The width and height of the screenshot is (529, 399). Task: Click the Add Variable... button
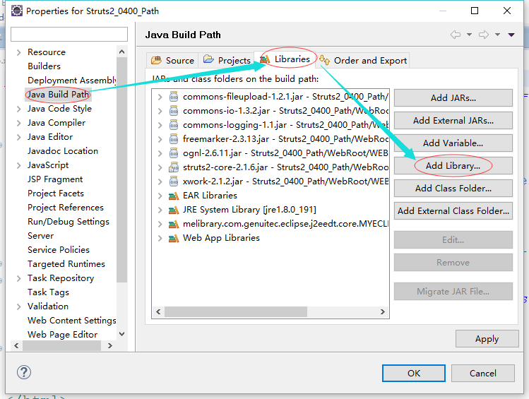(x=453, y=143)
